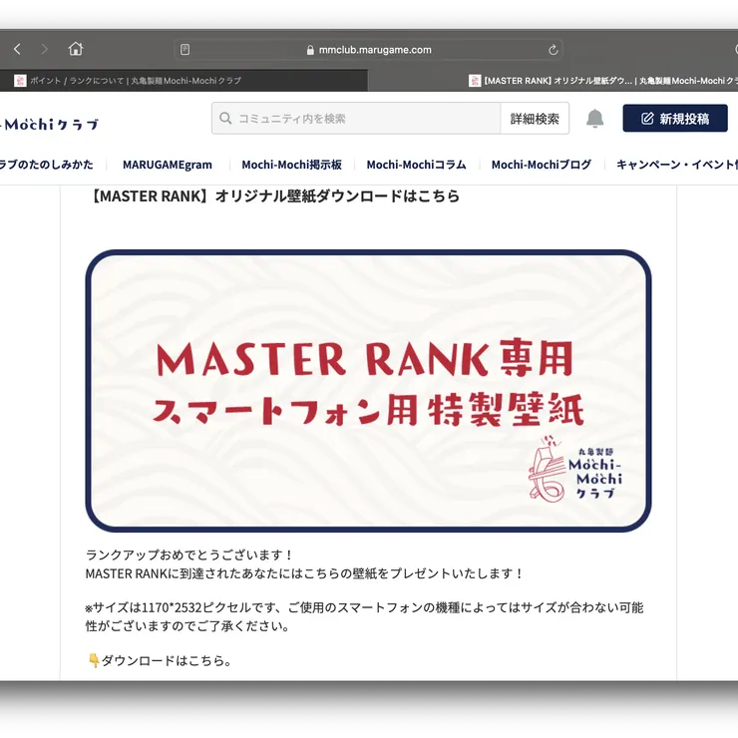Click the mmclub.marugame.com address bar
Screen dimensions: 738x738
tap(369, 50)
